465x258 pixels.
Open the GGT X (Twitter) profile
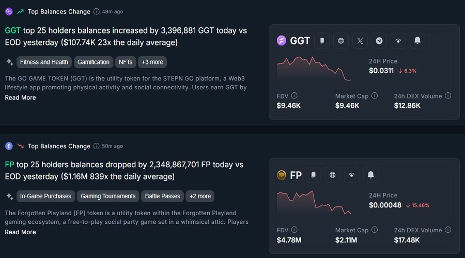(x=360, y=41)
